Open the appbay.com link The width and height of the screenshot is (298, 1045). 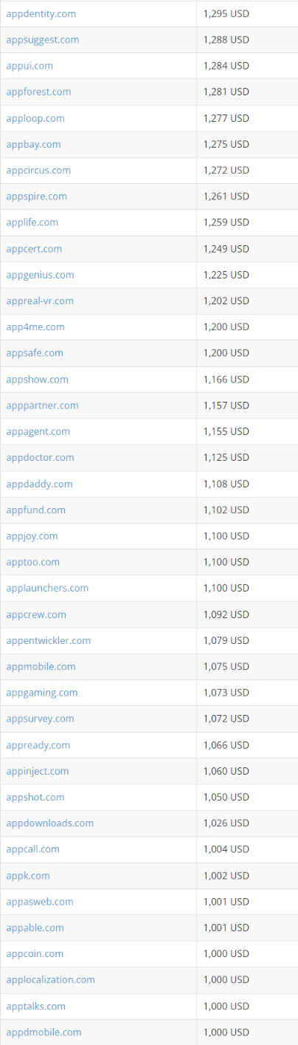click(x=33, y=144)
